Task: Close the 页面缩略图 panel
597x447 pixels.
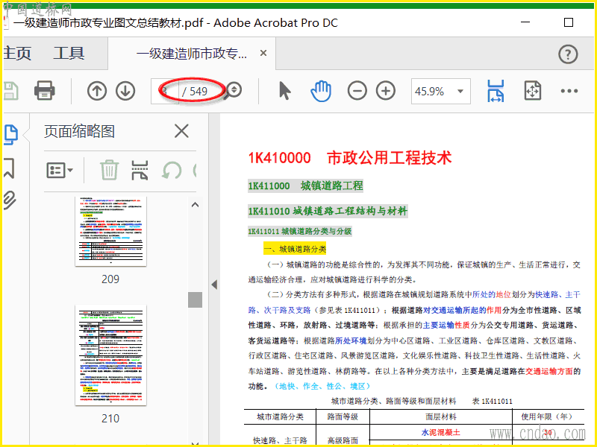Action: click(x=181, y=131)
